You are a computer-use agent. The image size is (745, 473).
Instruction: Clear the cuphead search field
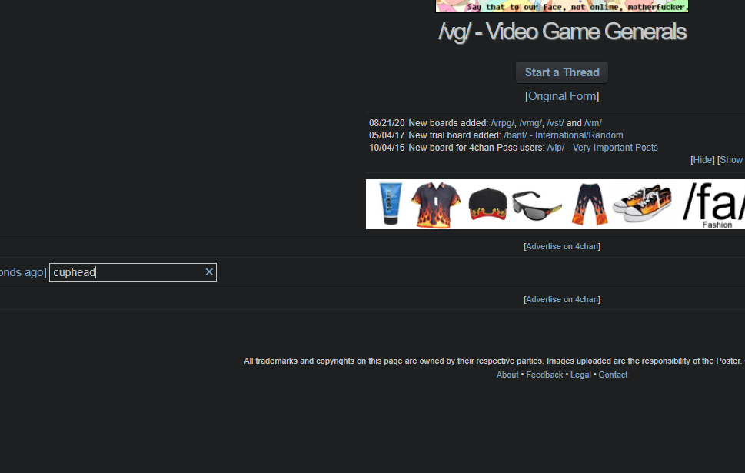(209, 272)
